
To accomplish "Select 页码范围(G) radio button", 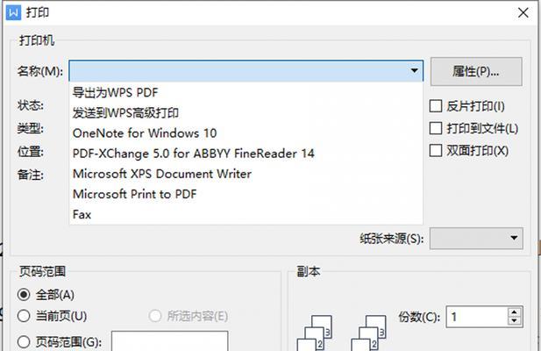I will [x=24, y=342].
